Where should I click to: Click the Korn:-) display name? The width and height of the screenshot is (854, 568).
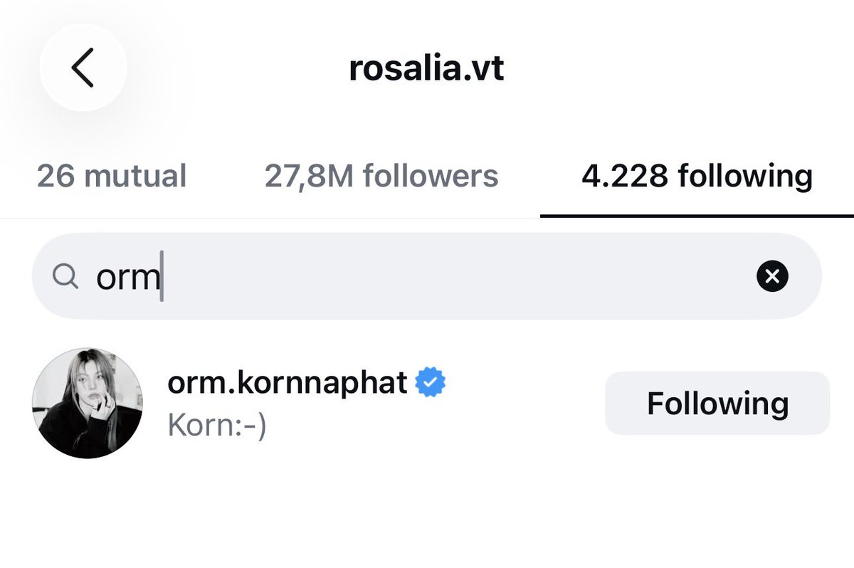click(216, 425)
